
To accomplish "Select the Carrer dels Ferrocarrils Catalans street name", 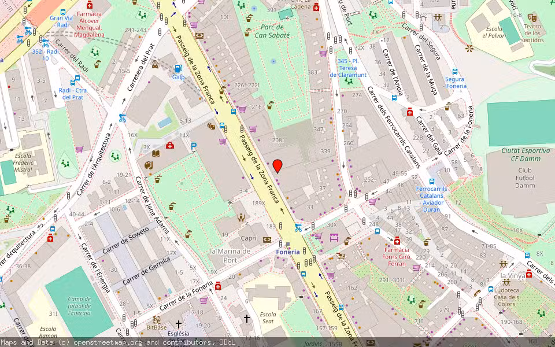I will click(x=394, y=127).
